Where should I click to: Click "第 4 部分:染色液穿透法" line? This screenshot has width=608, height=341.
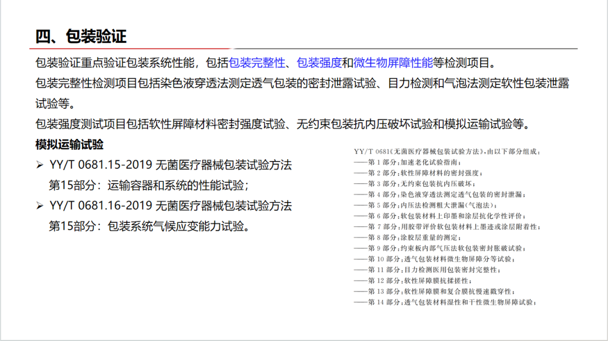440,195
